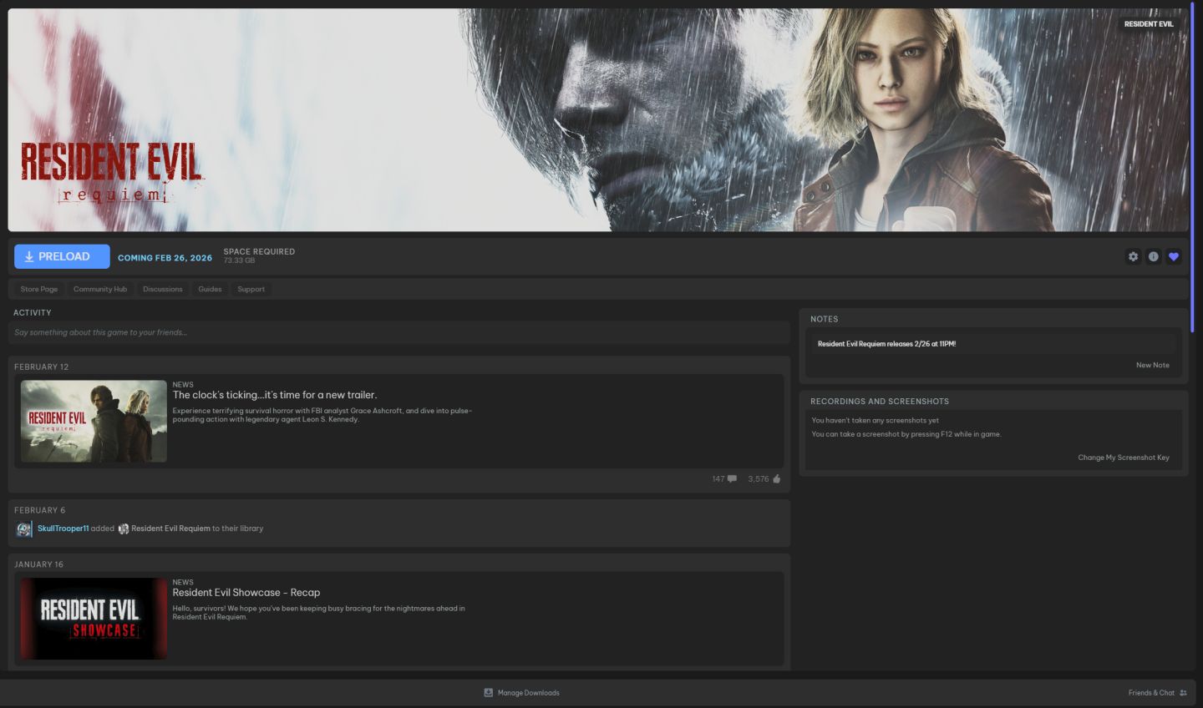The height and width of the screenshot is (708, 1203).
Task: Open the Resident Evil Showcase thumbnail
Action: pos(94,619)
